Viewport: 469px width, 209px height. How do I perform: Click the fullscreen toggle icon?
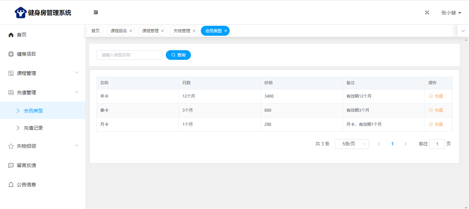pos(427,12)
